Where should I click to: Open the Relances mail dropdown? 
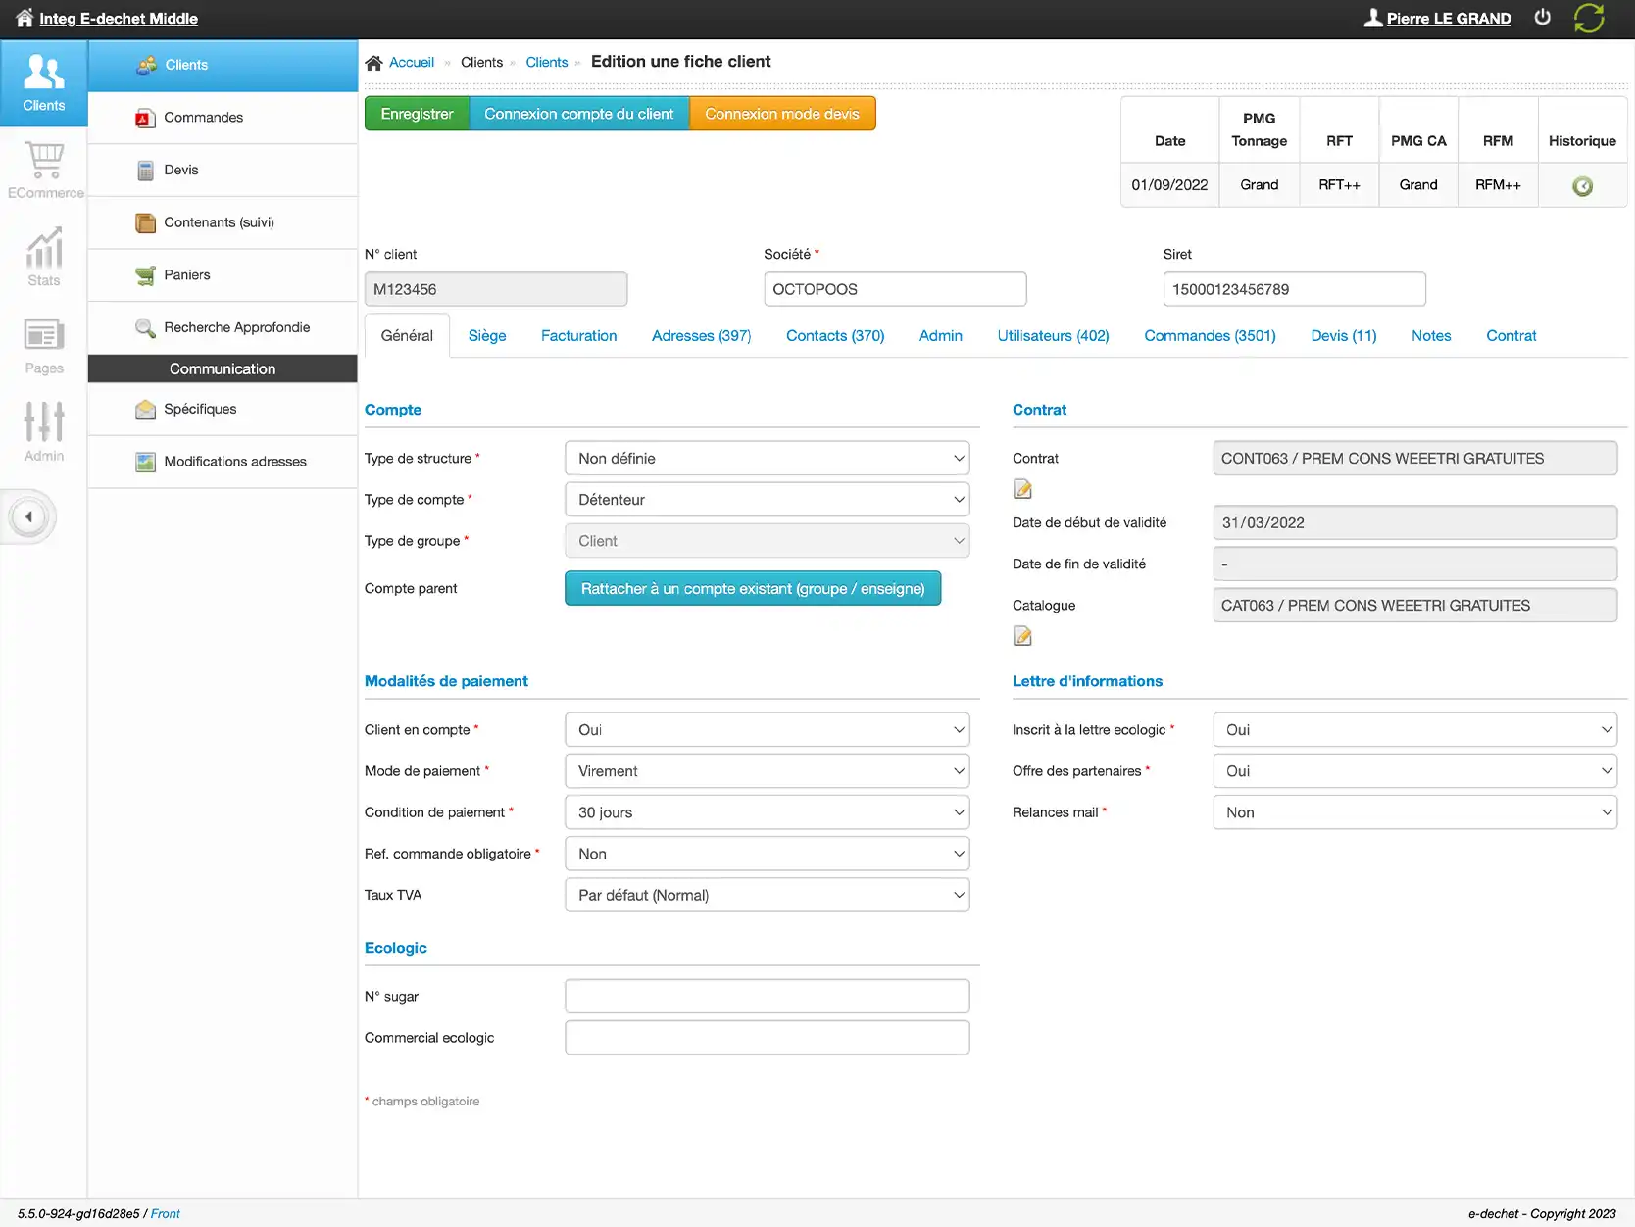pos(1414,811)
